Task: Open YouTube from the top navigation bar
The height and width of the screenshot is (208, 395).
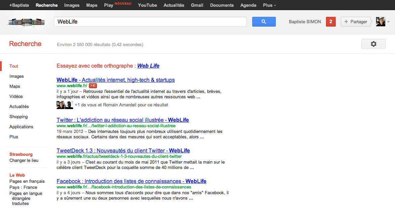Action: tap(147, 5)
